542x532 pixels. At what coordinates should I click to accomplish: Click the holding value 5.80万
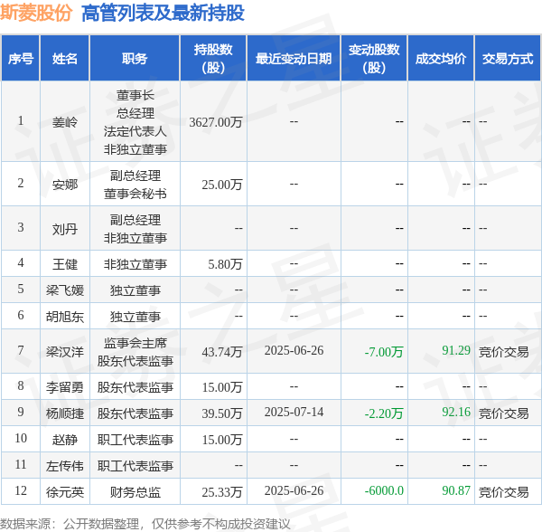coord(225,264)
